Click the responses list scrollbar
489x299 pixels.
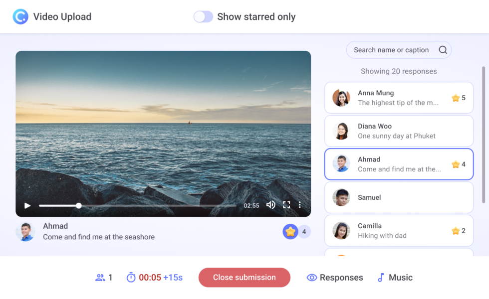(x=483, y=135)
